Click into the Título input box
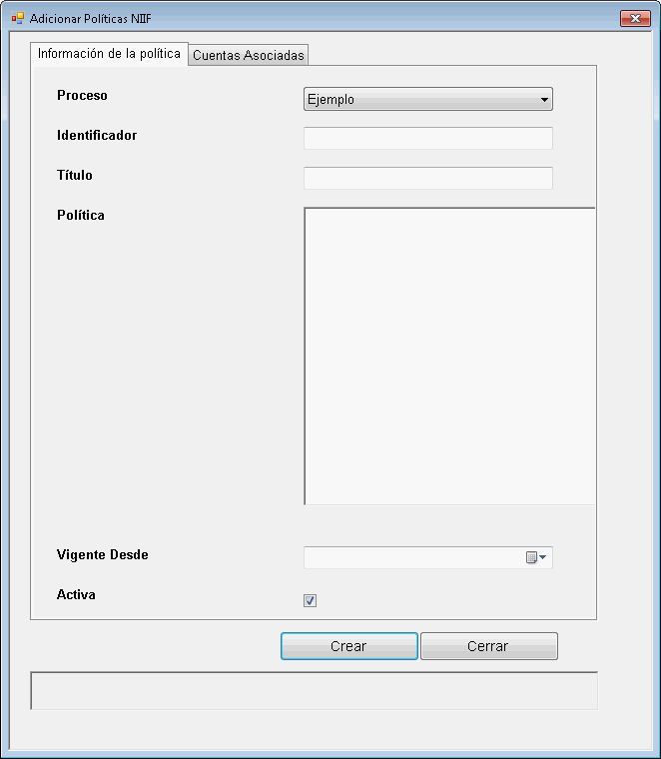661x759 pixels. click(x=427, y=178)
